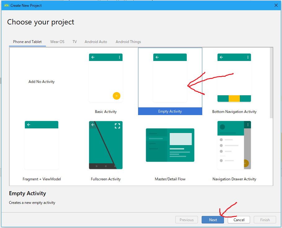Image resolution: width=282 pixels, height=228 pixels.
Task: Click yellow plus FAB in Basic Activity preview
Action: [117, 96]
